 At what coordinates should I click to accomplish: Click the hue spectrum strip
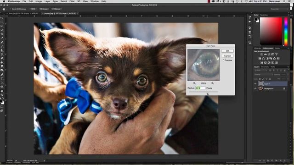286,31
